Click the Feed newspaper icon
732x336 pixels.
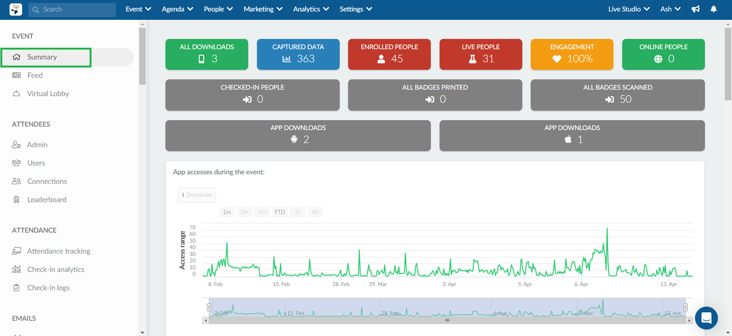16,75
